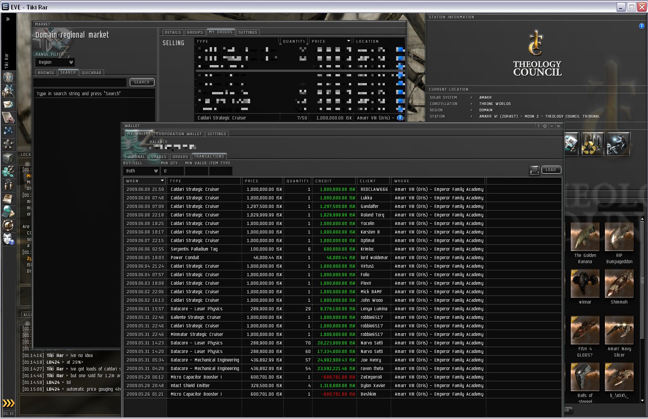Toggle the pin icon on the Wallet window
The image size is (648, 419).
pyautogui.click(x=545, y=126)
